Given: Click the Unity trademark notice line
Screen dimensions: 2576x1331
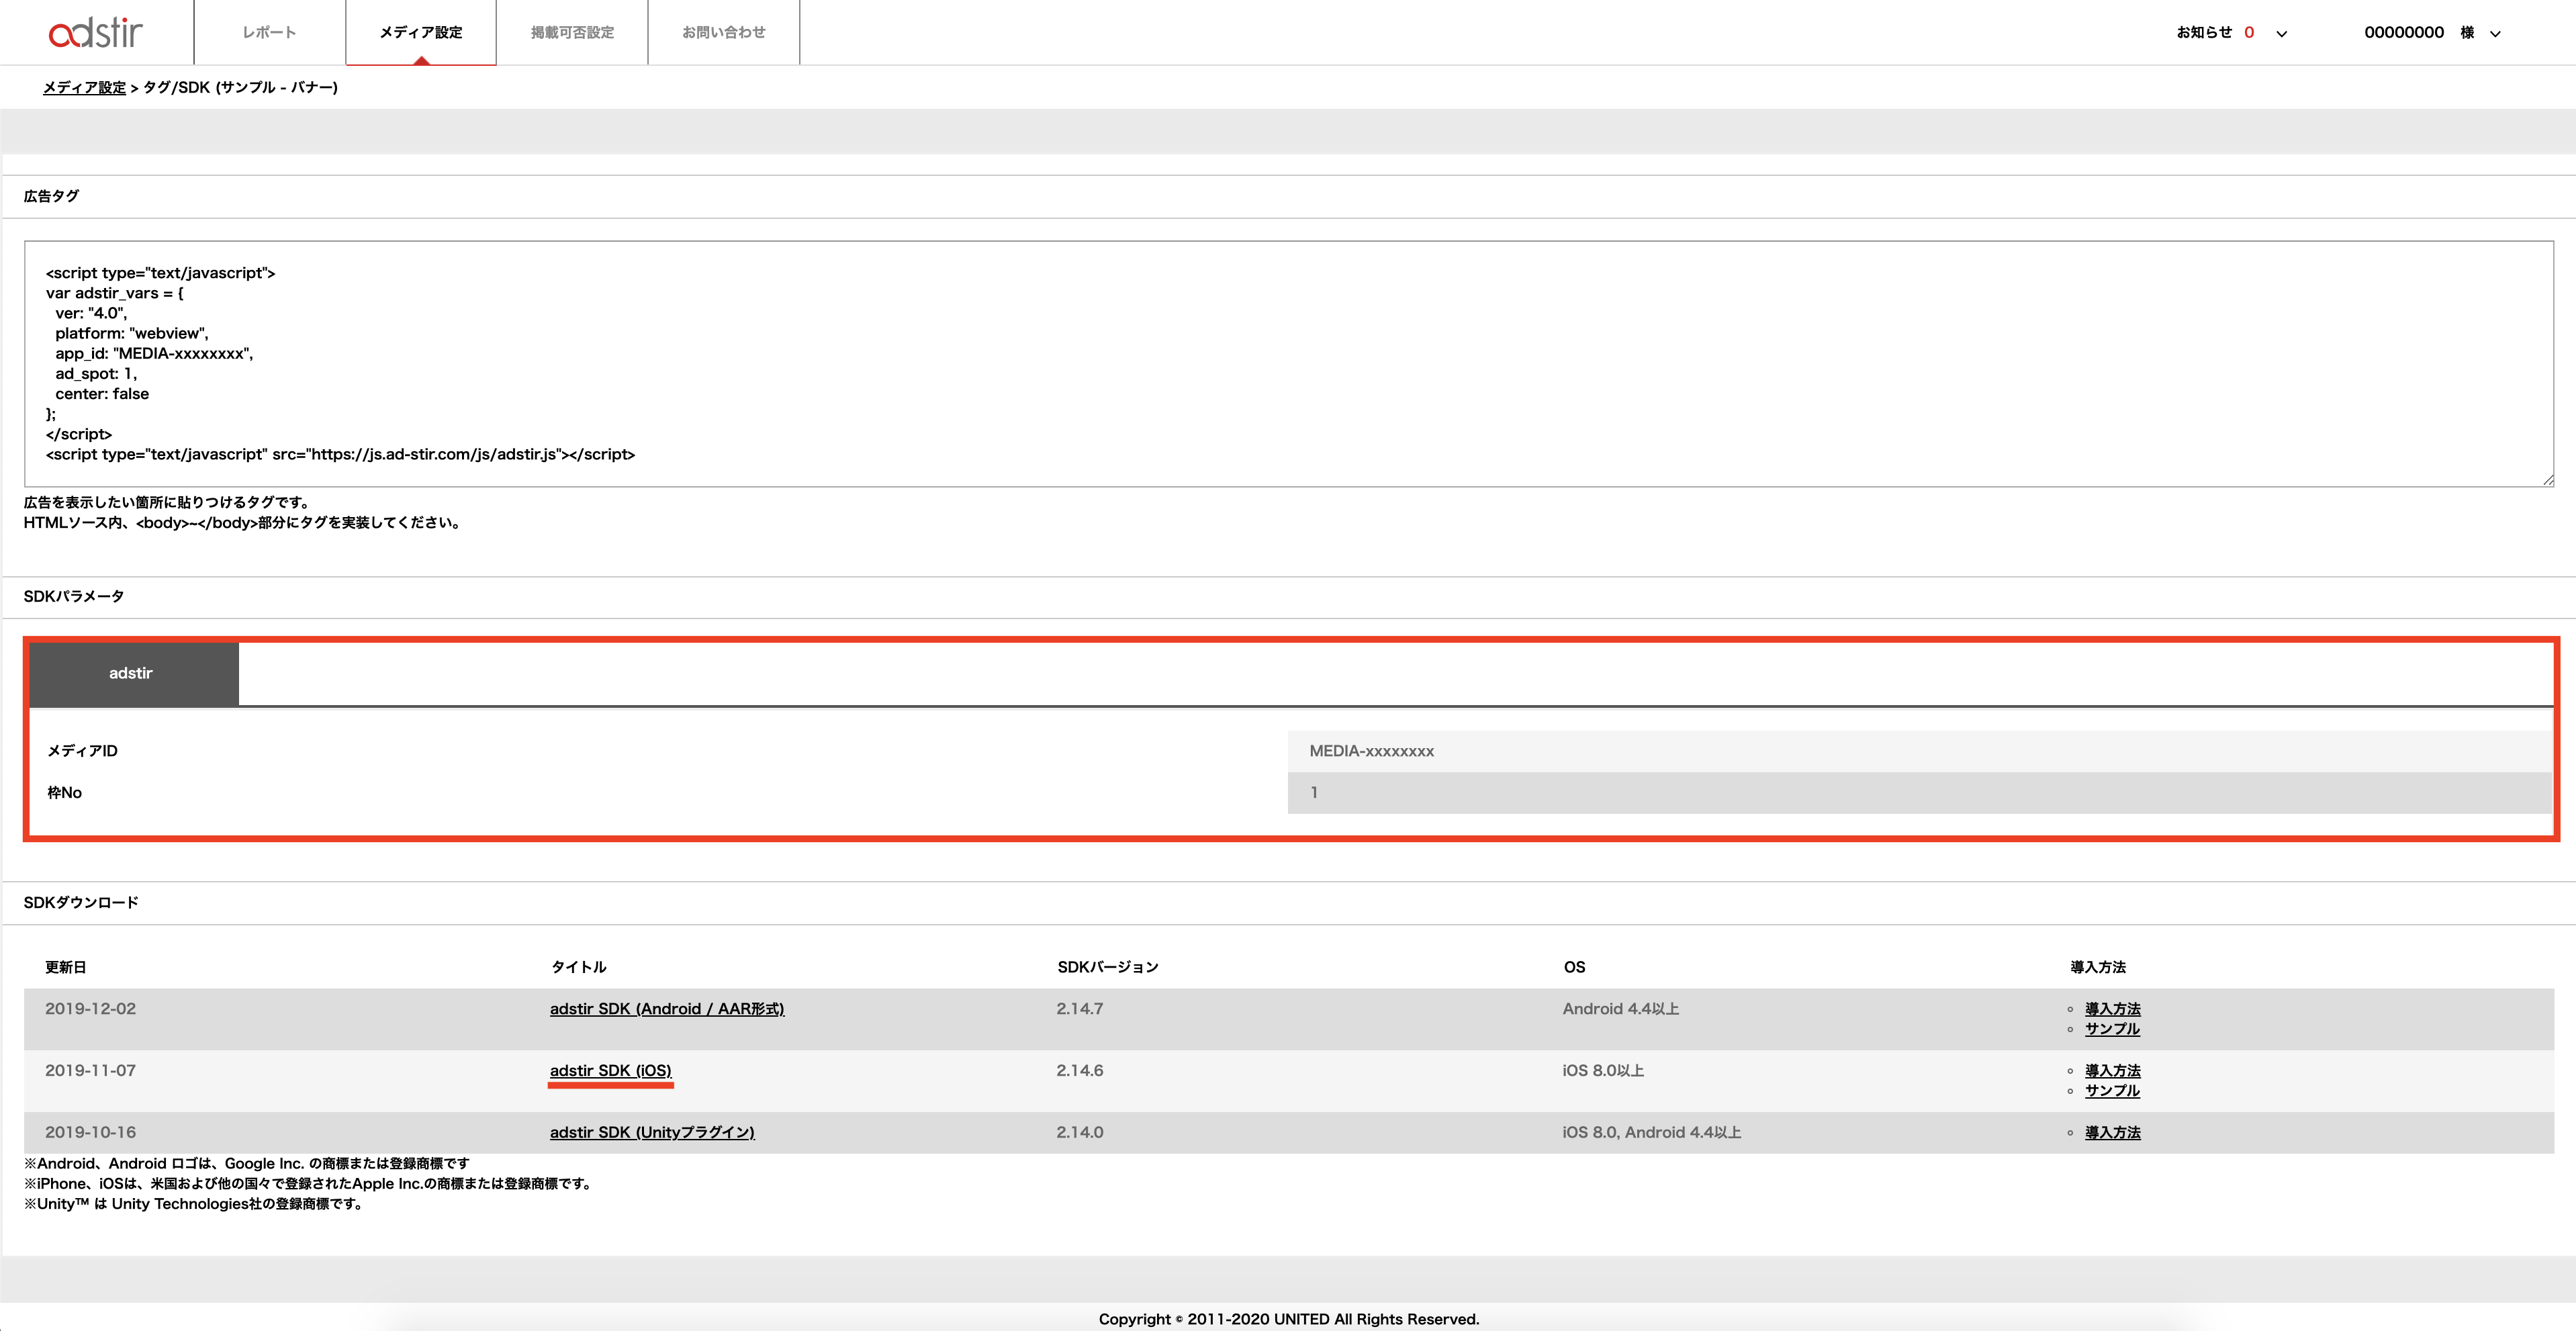Looking at the screenshot, I should click(x=194, y=1204).
